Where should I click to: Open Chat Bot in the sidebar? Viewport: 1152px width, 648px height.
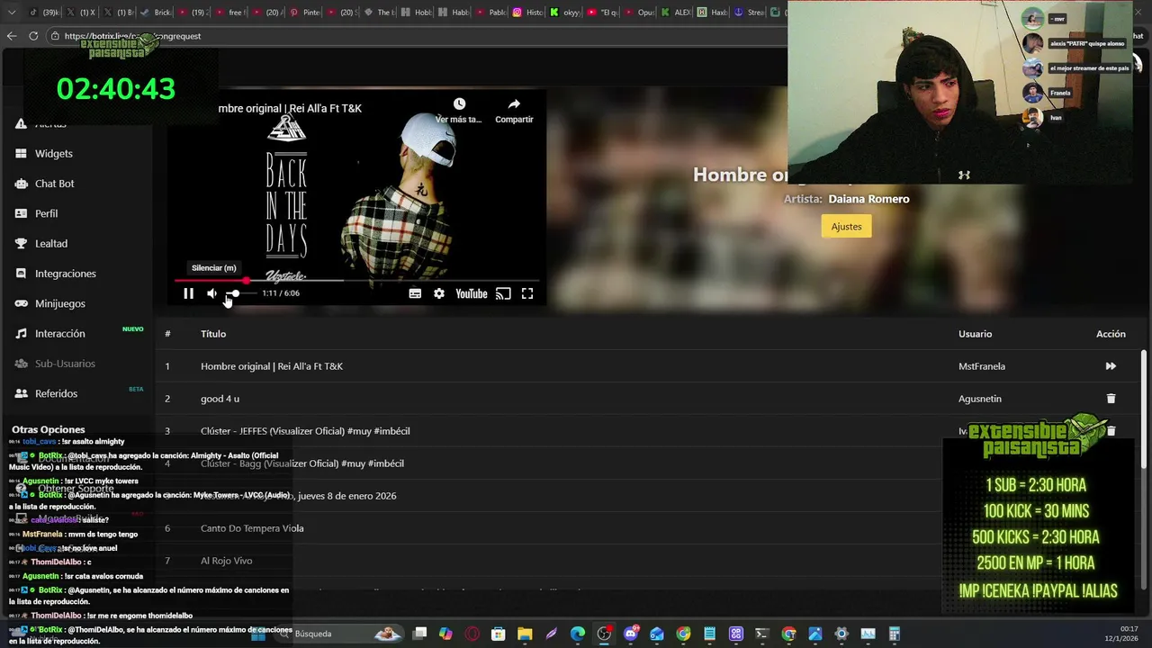(x=55, y=184)
